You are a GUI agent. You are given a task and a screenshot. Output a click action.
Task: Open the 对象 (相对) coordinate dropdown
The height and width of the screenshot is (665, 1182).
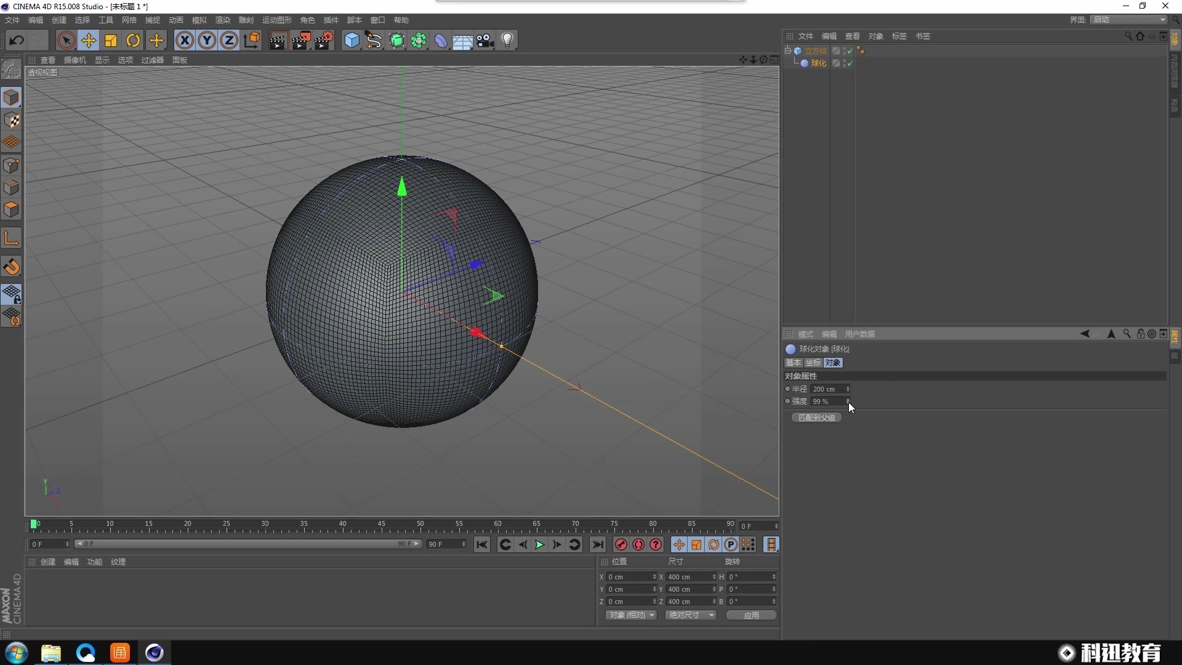point(632,615)
